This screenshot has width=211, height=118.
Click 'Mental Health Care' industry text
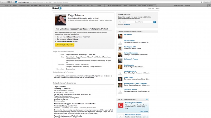coord(106,20)
